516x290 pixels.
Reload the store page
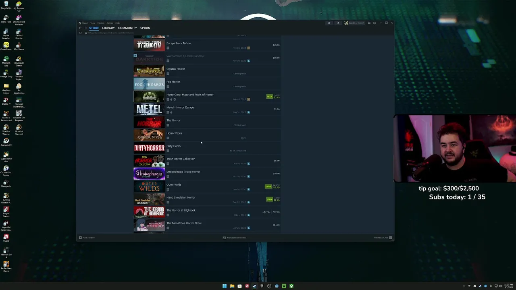point(80,33)
